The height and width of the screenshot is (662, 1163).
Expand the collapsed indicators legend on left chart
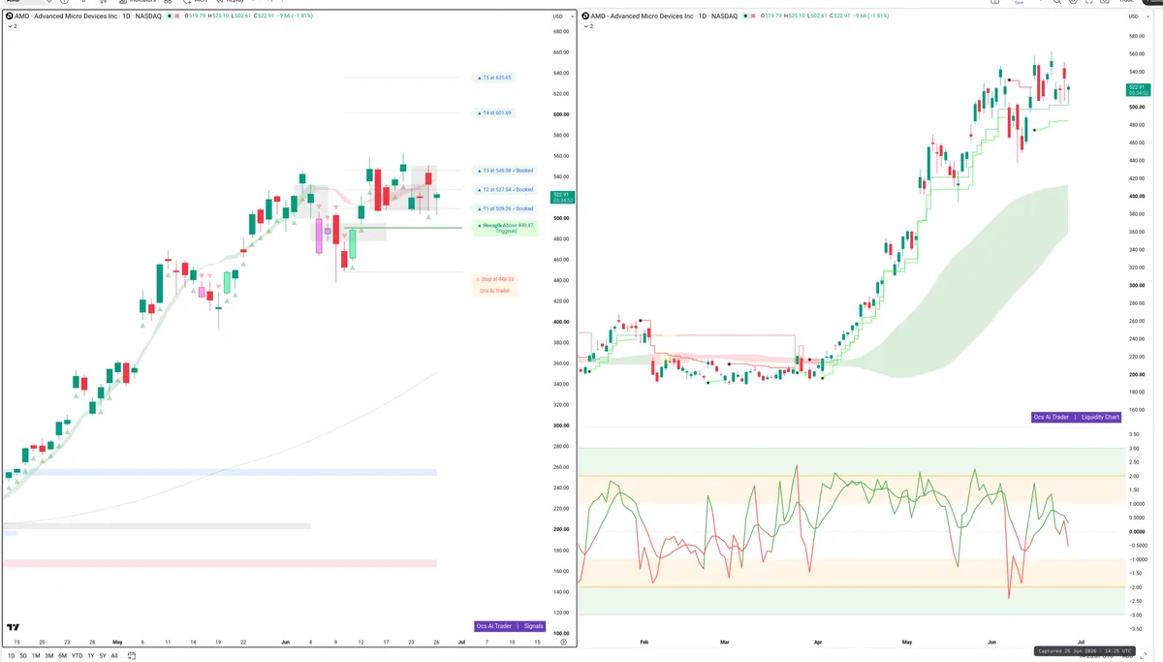(x=12, y=26)
